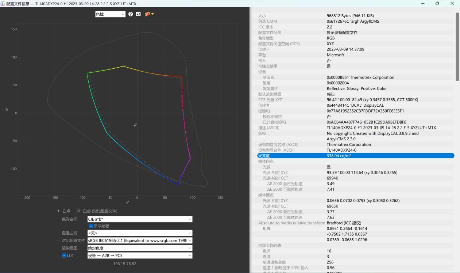This screenshot has height=273, width=460.
Task: Expand the 色彩空间 dropdown showing CIE a*b*
Action: [140, 219]
